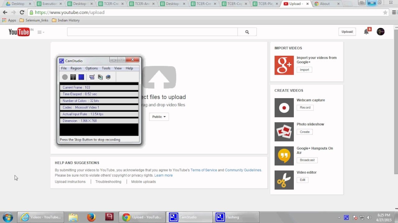Image resolution: width=398 pixels, height=223 pixels.
Task: Open the CamStudio Options menu
Action: (x=91, y=68)
